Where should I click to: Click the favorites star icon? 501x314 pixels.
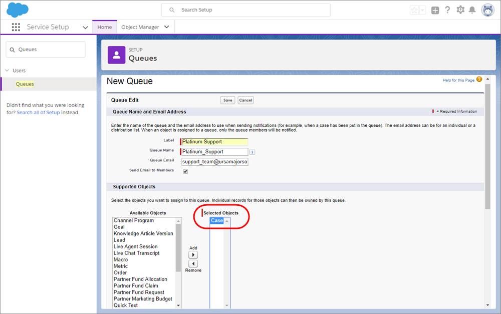tap(414, 10)
